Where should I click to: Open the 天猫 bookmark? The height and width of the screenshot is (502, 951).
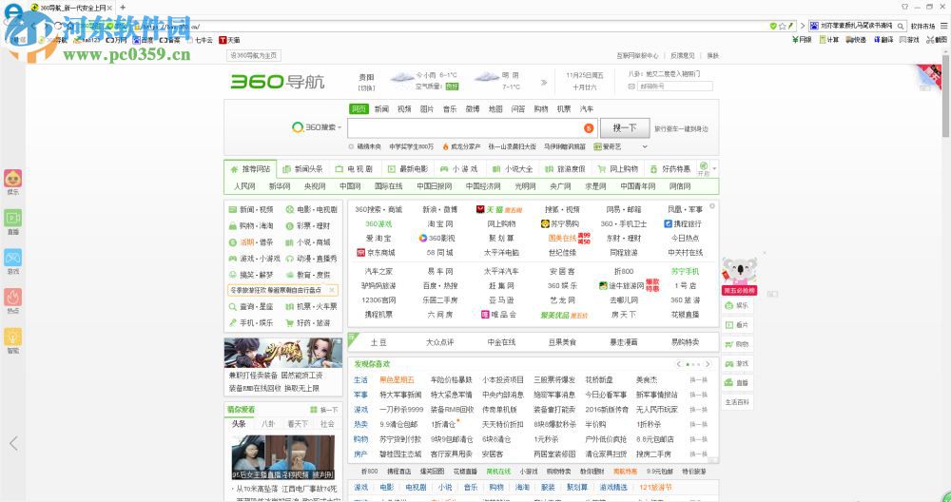(x=229, y=40)
